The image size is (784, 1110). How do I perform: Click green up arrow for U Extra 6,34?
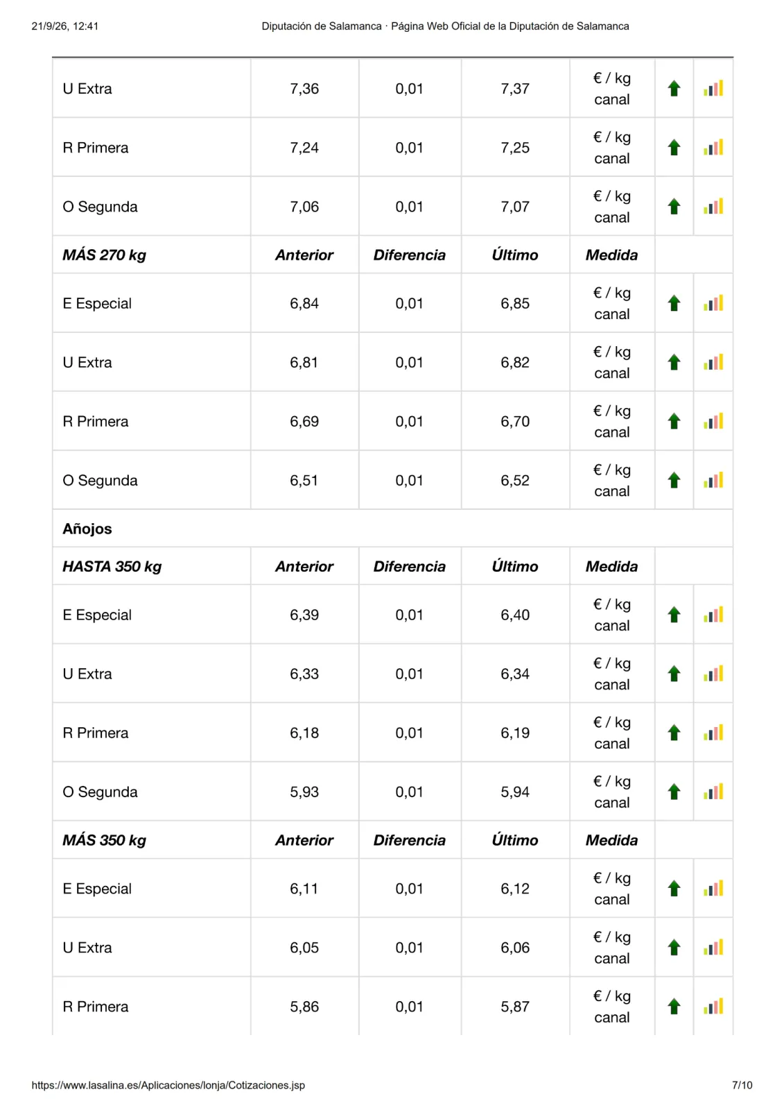[674, 674]
